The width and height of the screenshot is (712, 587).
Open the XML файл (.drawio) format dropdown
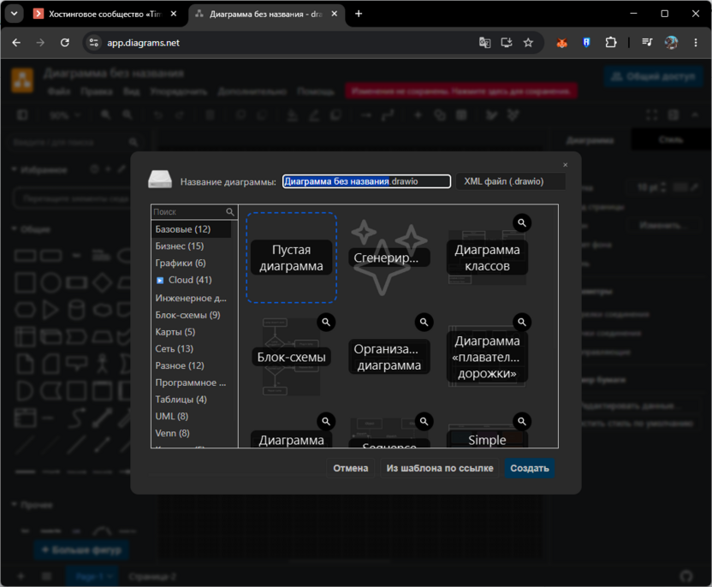point(510,181)
